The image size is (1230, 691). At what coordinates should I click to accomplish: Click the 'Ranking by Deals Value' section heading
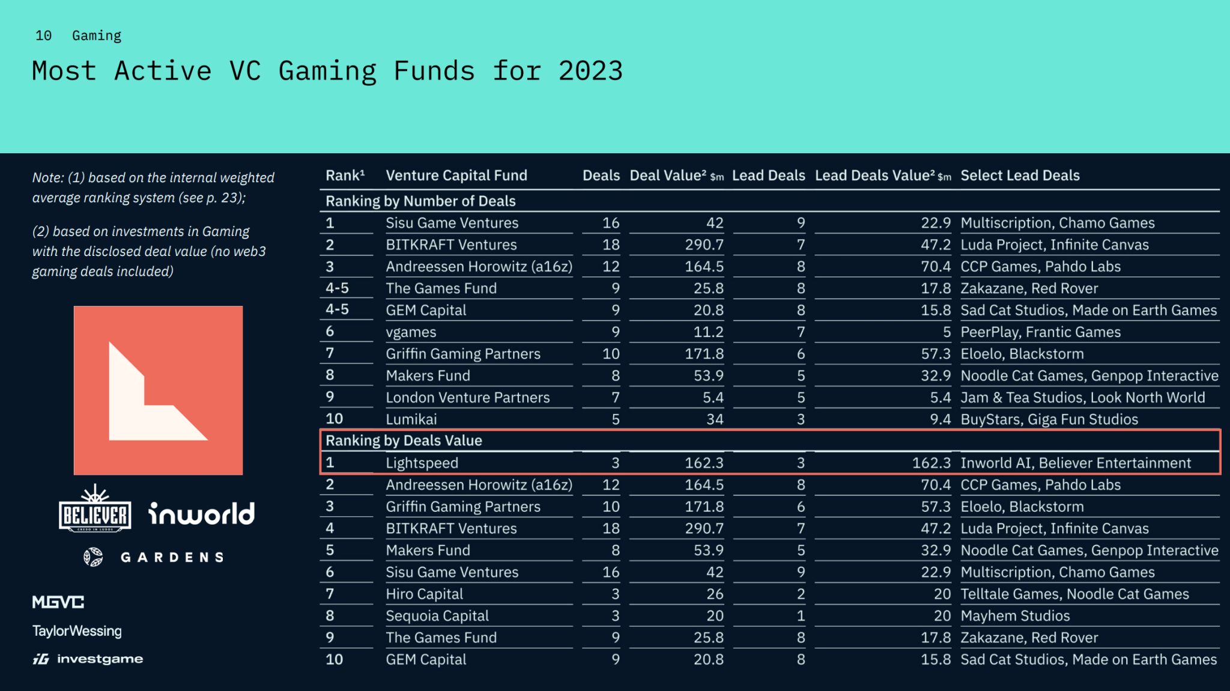pyautogui.click(x=404, y=440)
